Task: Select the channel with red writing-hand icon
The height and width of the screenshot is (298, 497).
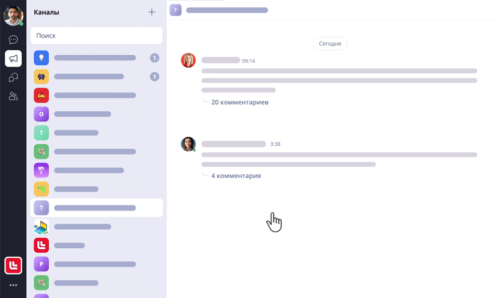Action: tap(97, 95)
